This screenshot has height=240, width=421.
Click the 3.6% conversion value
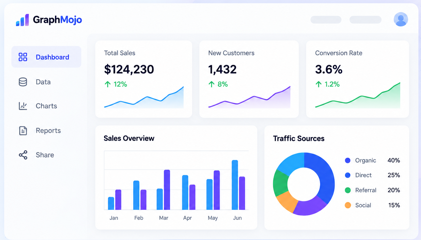329,69
